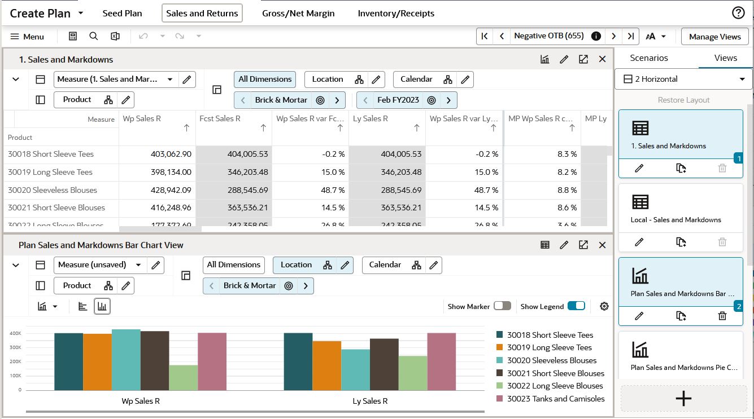Open the aA font size dropdown

click(656, 36)
